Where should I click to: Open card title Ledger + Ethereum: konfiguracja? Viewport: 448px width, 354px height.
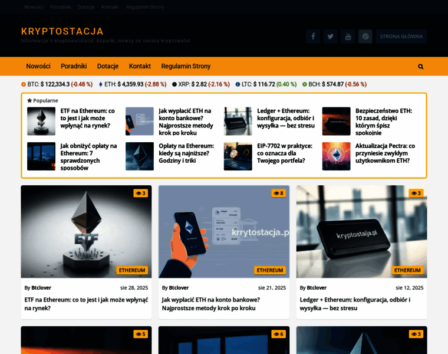click(355, 304)
